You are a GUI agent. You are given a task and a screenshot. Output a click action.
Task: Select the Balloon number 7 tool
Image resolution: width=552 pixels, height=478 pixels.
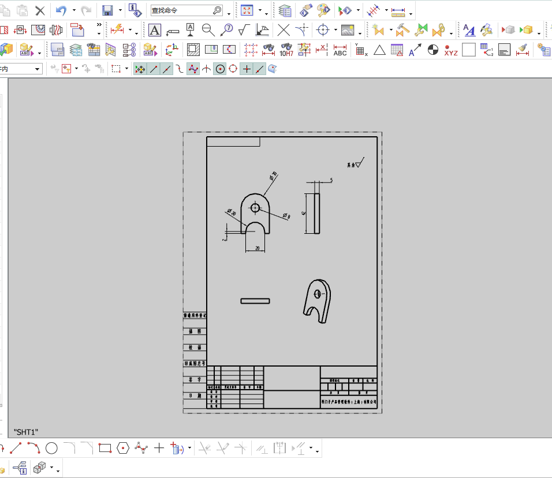pos(227,30)
